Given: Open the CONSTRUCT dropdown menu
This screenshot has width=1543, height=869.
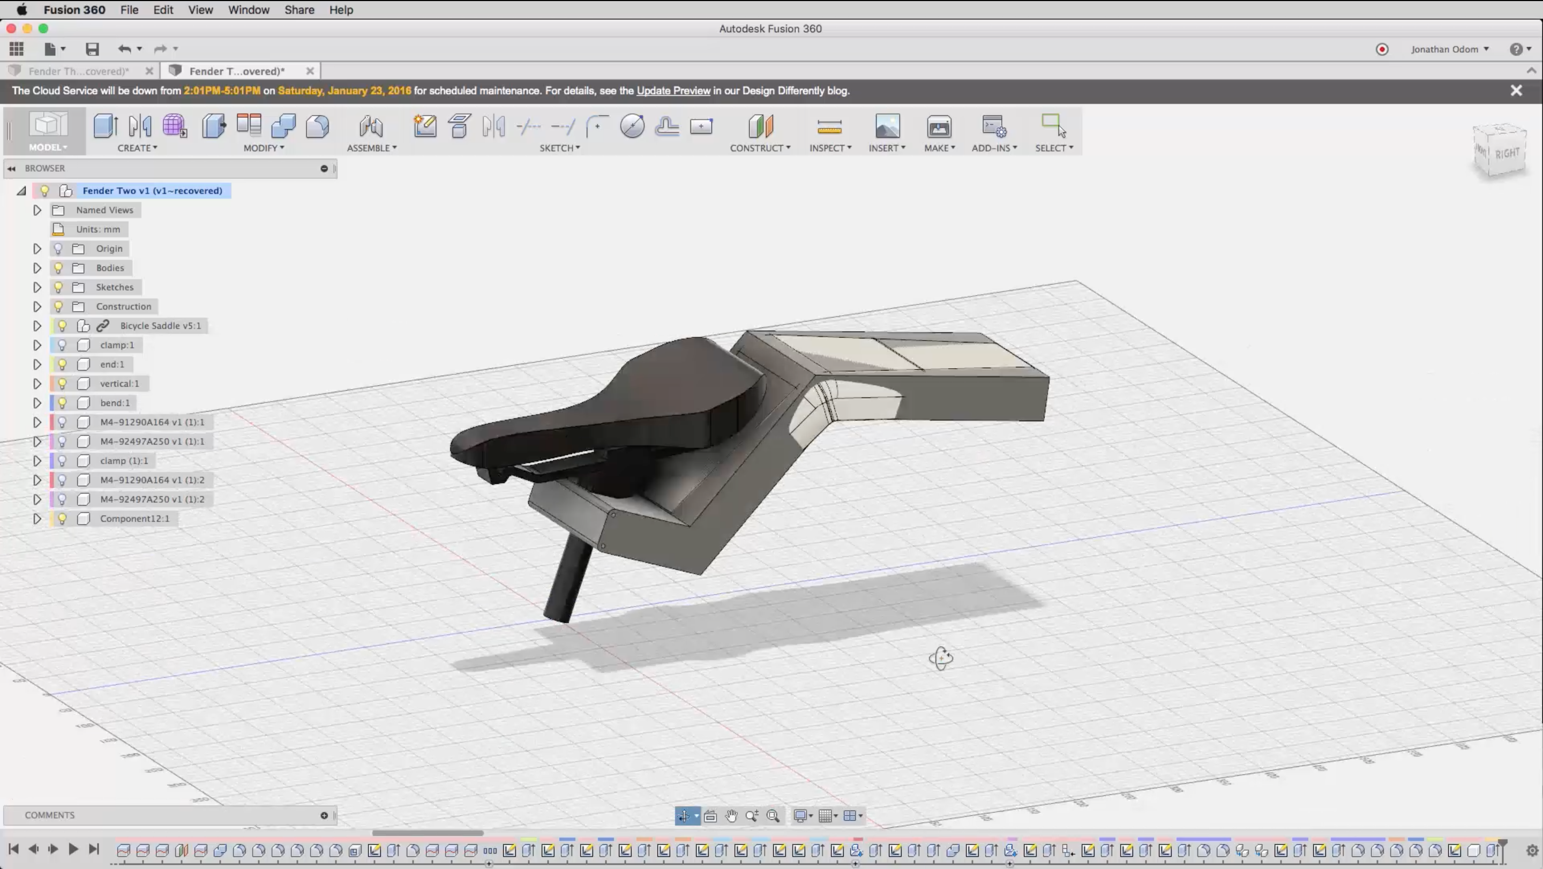Looking at the screenshot, I should [x=760, y=148].
